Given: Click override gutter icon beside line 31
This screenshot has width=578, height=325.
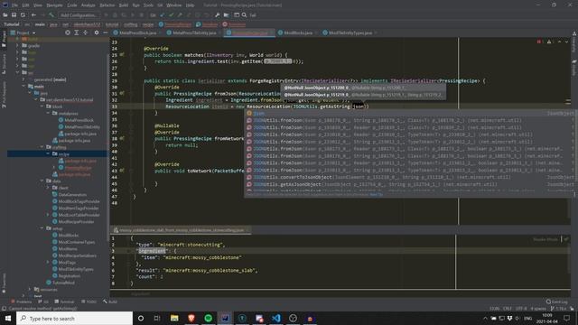Looking at the screenshot, I should click(122, 94).
